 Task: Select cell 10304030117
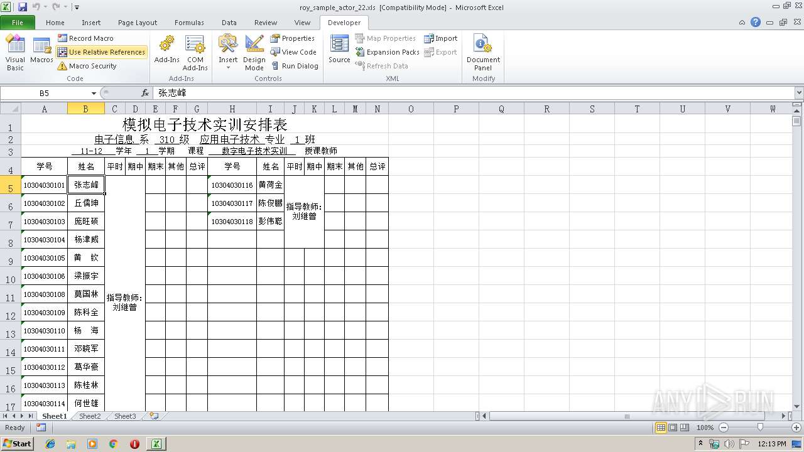pyautogui.click(x=232, y=203)
